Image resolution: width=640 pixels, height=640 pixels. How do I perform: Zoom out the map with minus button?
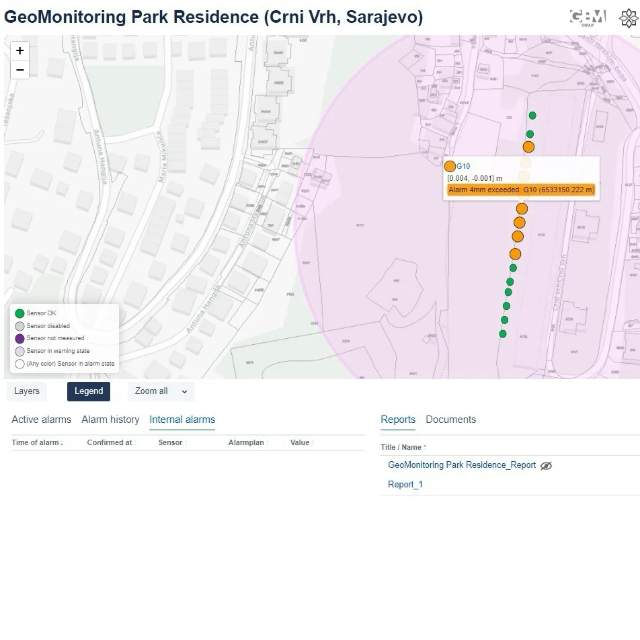pos(19,70)
